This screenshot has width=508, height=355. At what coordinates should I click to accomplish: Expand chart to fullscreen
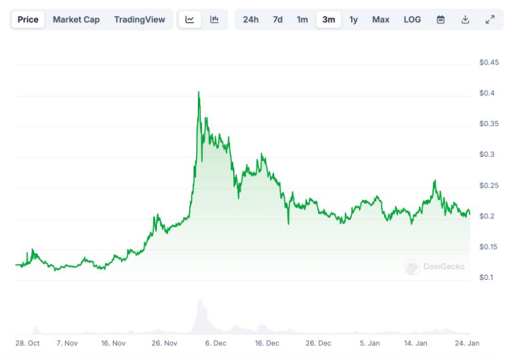490,20
